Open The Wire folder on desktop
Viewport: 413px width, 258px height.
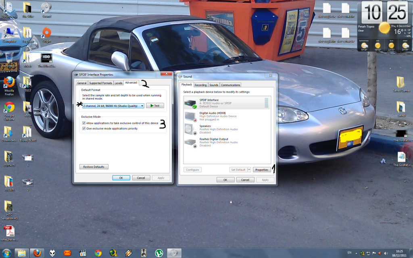click(28, 10)
